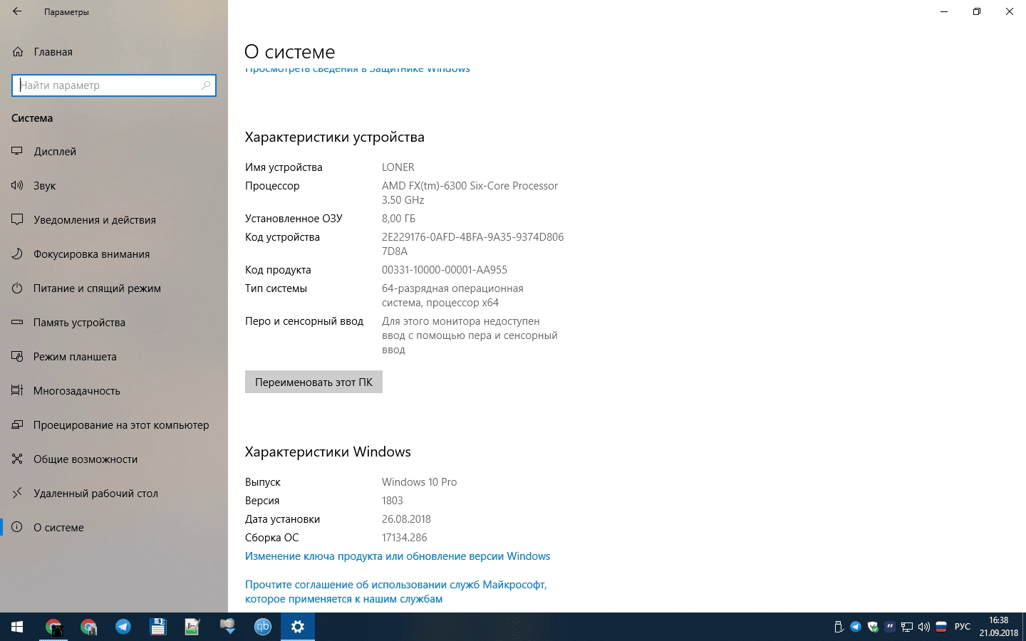Open Изменение ключа продукта link
Image resolution: width=1026 pixels, height=641 pixels.
pyautogui.click(x=398, y=556)
